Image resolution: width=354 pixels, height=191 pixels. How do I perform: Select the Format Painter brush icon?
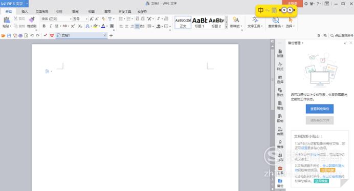pyautogui.click(x=32, y=19)
